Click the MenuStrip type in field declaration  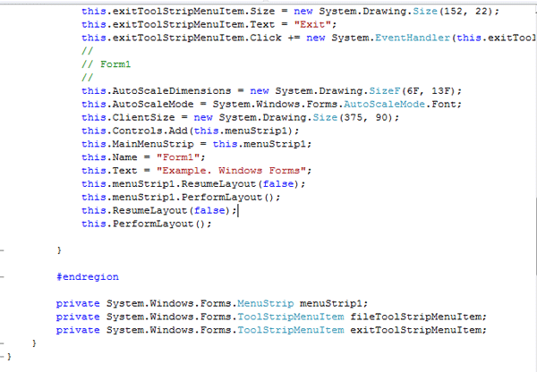click(266, 303)
